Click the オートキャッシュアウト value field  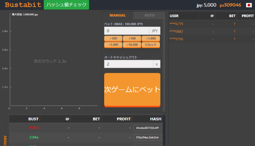[x=128, y=64]
